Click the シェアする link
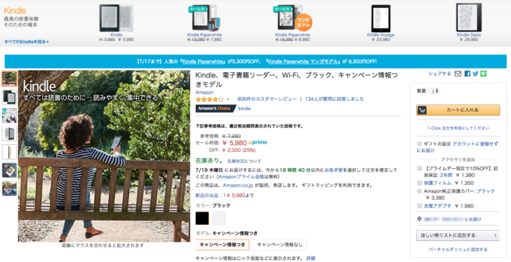The height and width of the screenshot is (262, 511). tap(439, 74)
